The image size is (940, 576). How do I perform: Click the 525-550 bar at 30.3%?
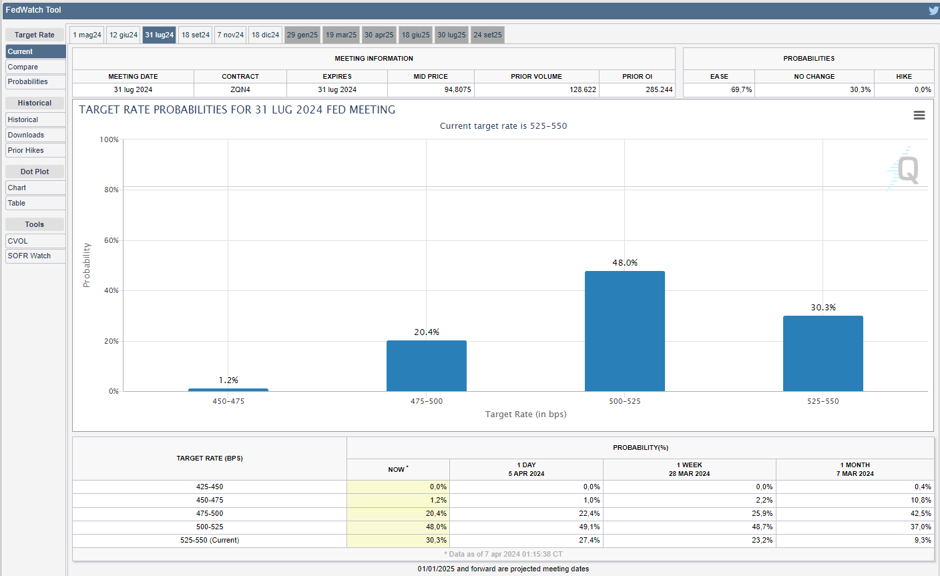822,353
